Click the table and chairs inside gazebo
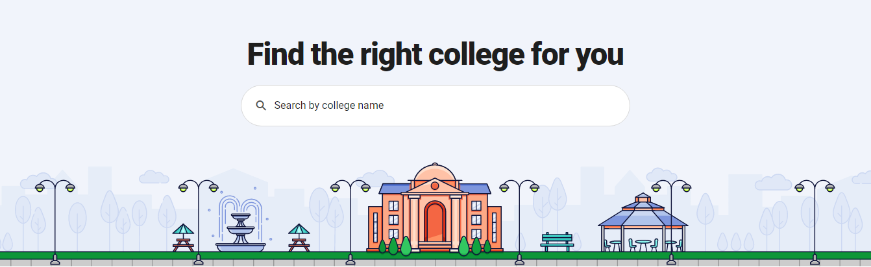This screenshot has width=871, height=267. coord(643,245)
